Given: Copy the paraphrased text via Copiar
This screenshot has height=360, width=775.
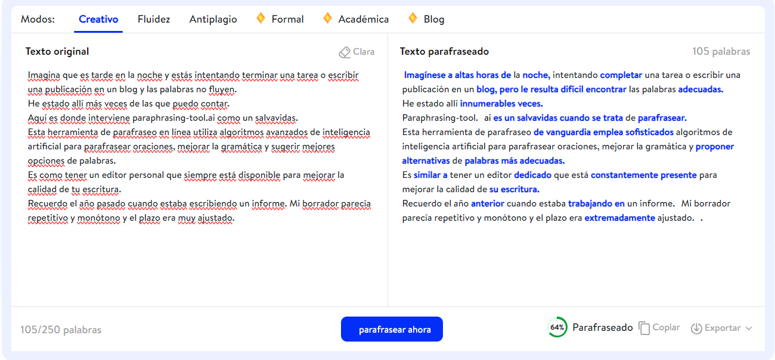Looking at the screenshot, I should tap(659, 328).
